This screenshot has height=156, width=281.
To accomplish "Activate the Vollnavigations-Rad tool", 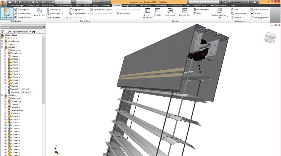I will [x=219, y=13].
